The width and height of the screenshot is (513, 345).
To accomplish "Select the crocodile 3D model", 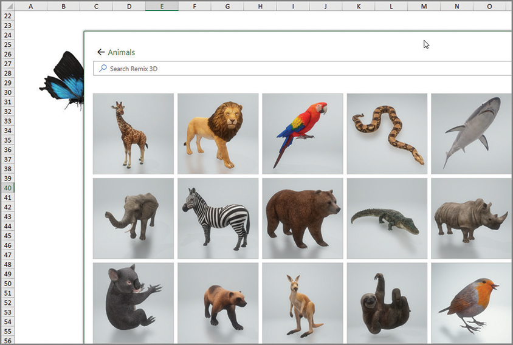I will 387,218.
